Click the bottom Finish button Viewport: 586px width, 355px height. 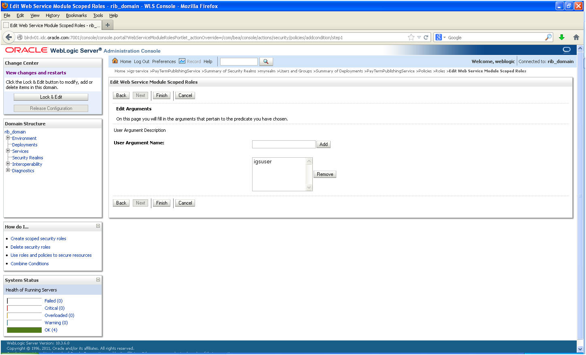(162, 203)
